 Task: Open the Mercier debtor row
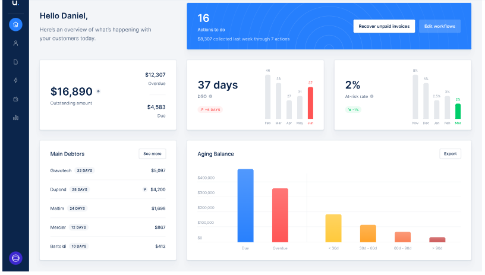click(x=108, y=227)
